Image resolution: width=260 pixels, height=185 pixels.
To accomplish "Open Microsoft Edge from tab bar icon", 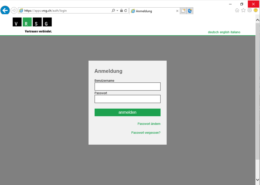I will point(190,11).
